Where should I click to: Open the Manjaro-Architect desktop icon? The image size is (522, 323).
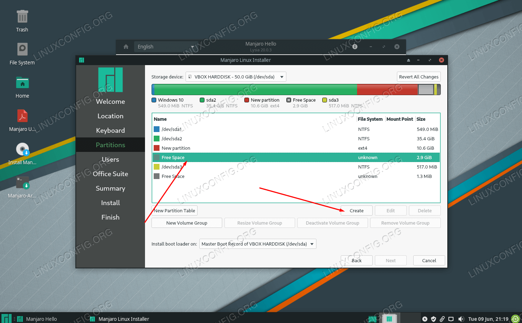pos(22,183)
